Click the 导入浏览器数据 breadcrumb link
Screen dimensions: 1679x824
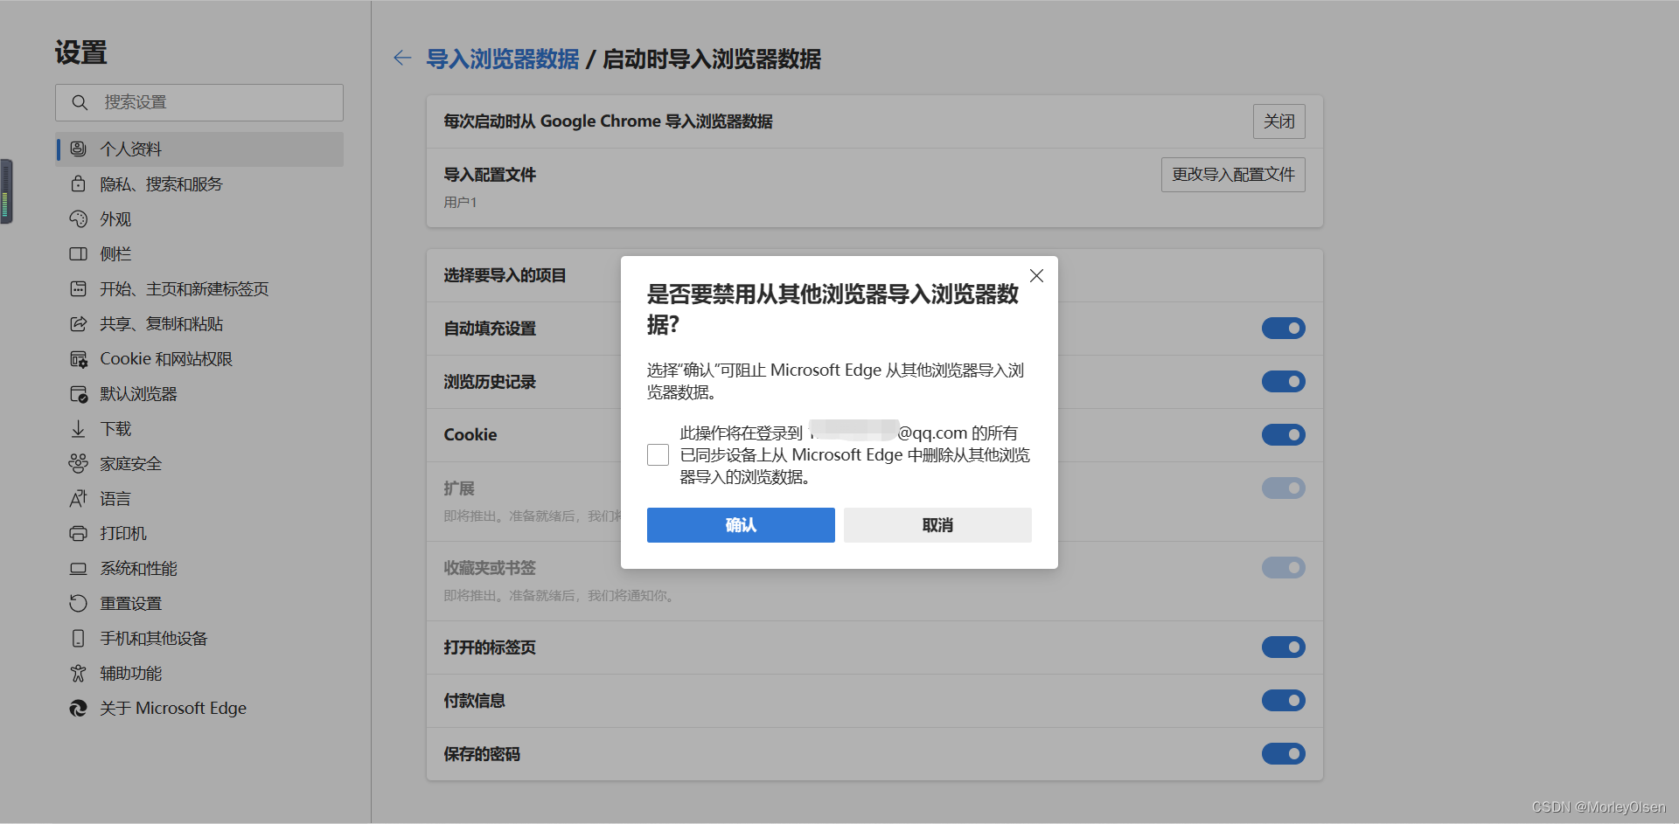(503, 59)
